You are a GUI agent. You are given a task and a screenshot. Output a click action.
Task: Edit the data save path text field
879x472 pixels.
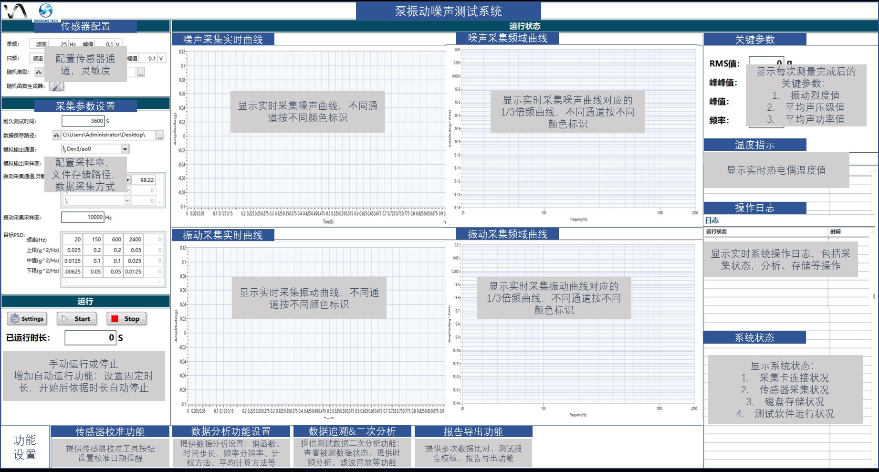pos(108,135)
